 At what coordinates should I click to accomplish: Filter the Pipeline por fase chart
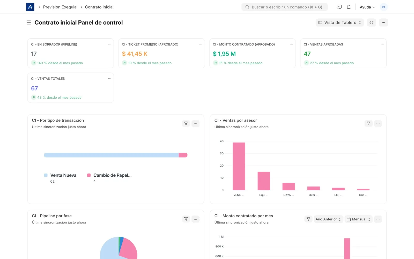point(186,219)
